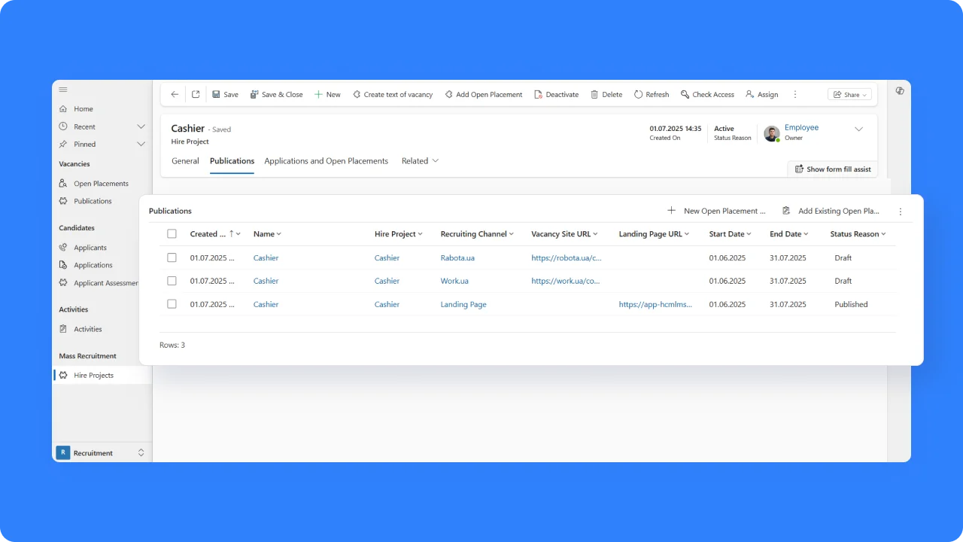This screenshot has width=963, height=542.
Task: Switch to the General tab
Action: pyautogui.click(x=185, y=161)
